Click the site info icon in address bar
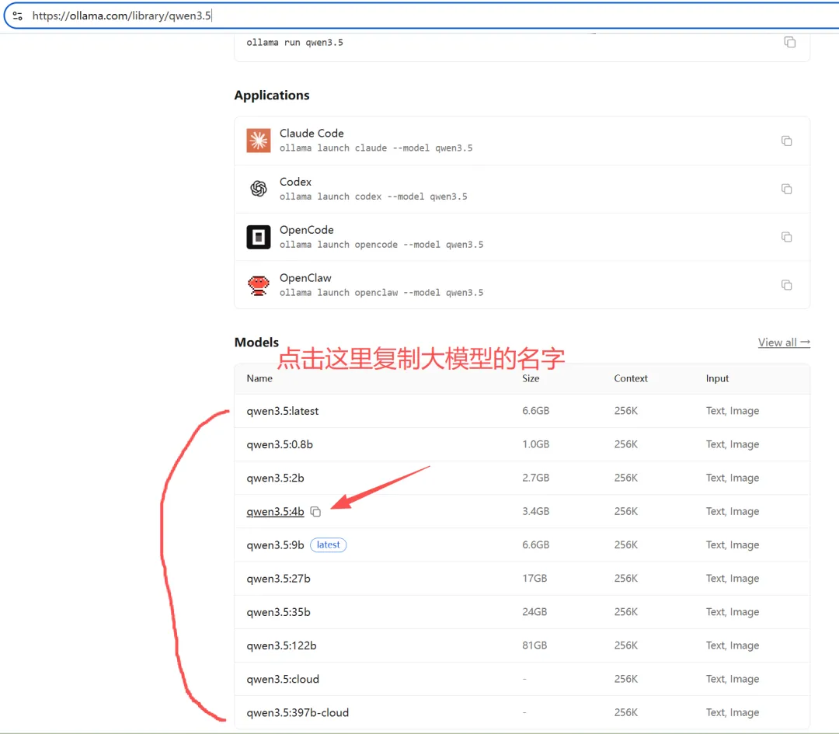The image size is (839, 734). click(18, 16)
